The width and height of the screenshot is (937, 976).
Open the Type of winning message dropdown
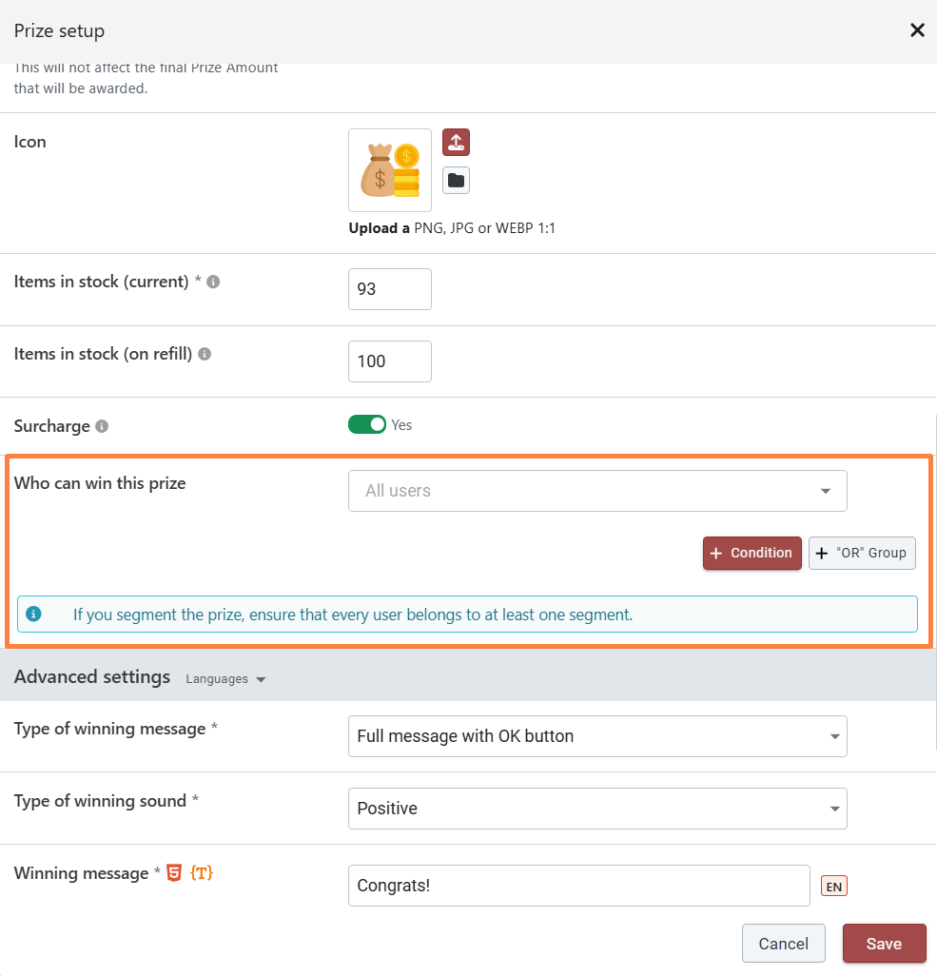[x=597, y=736]
